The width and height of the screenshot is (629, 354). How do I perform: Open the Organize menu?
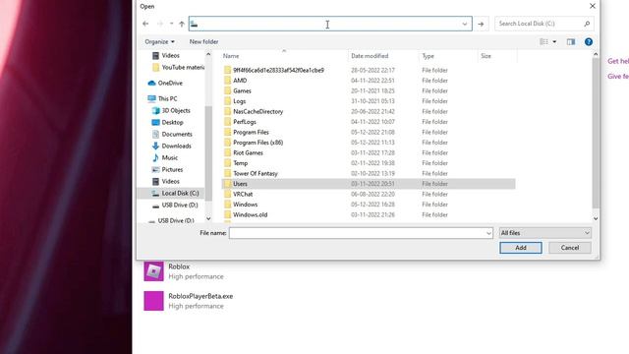tap(159, 41)
